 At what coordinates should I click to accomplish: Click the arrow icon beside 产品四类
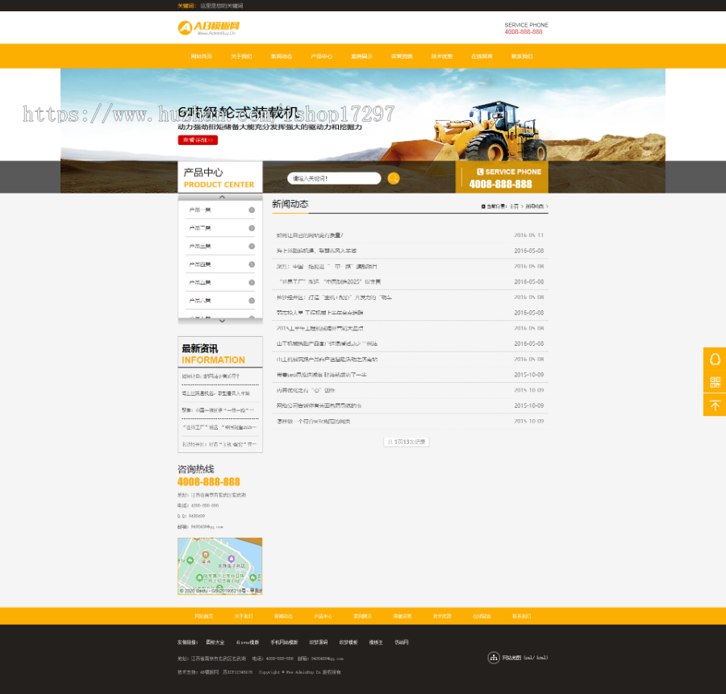tap(252, 264)
